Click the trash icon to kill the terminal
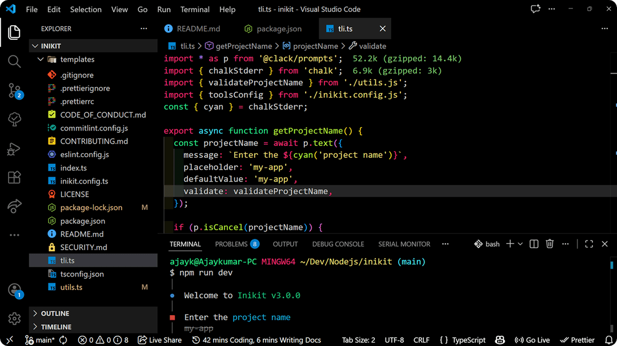 point(549,243)
